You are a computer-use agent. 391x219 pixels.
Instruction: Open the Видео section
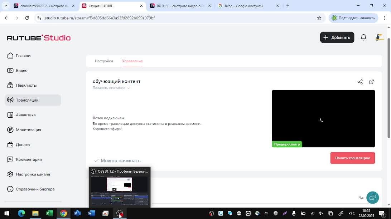pos(18,71)
